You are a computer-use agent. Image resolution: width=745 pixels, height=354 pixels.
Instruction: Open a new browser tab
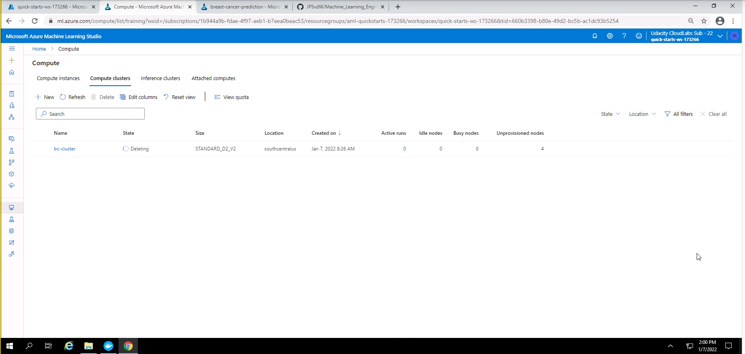pos(398,7)
